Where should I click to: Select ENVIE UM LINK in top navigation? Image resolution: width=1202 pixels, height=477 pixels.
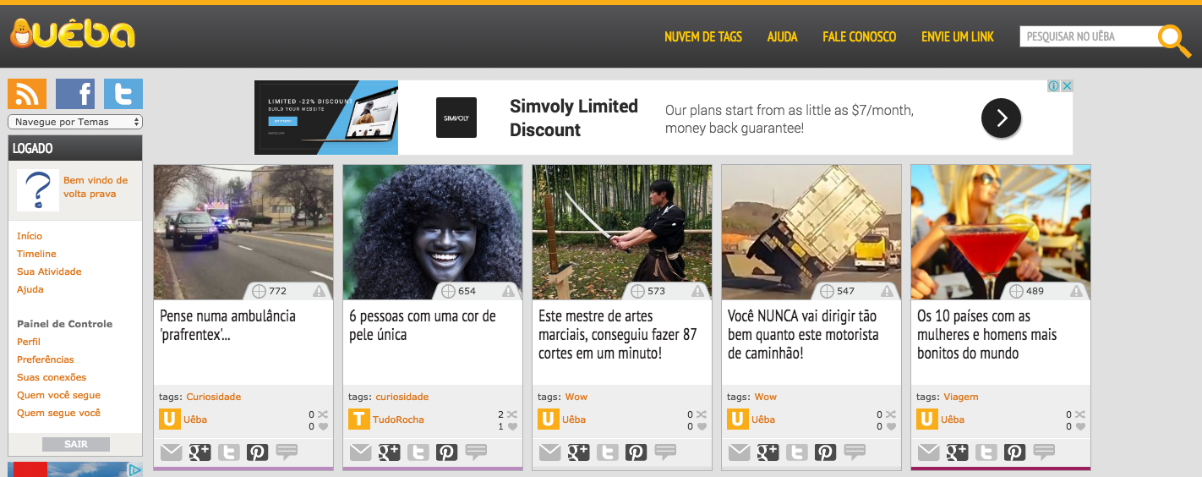coord(958,37)
